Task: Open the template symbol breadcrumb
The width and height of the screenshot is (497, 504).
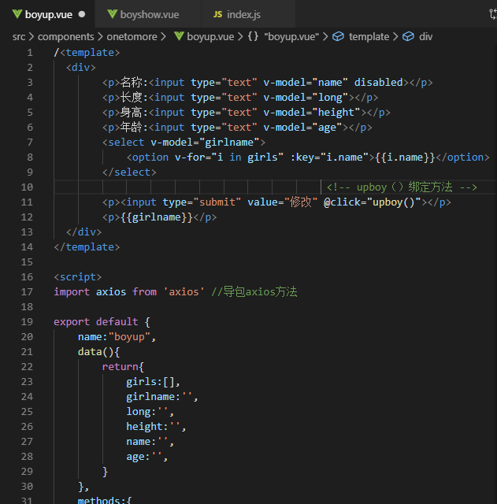Action: pos(369,36)
